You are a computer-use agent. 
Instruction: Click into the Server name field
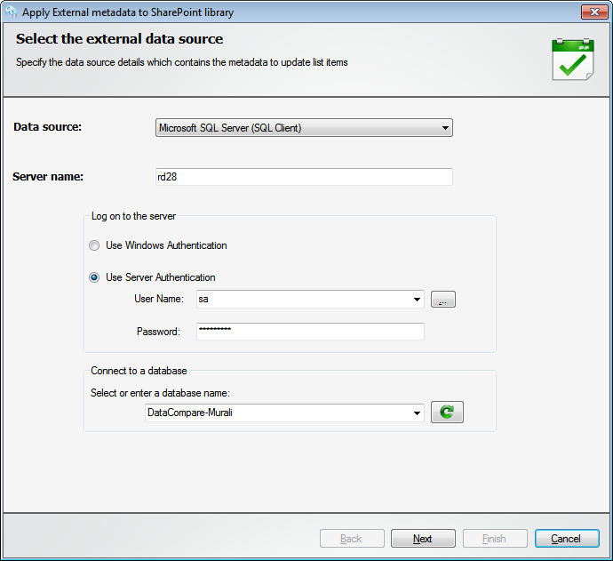304,177
